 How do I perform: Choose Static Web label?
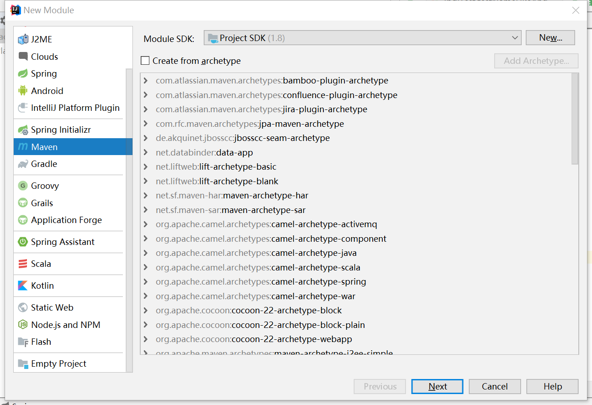point(52,307)
